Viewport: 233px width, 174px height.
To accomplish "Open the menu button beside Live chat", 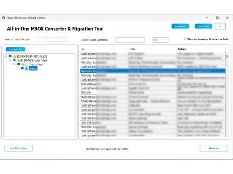I will [x=220, y=26].
